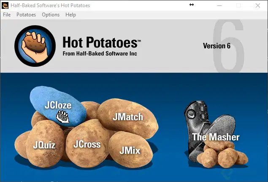Click the hand-holding-potato logo
268x182 pixels.
(x=35, y=46)
